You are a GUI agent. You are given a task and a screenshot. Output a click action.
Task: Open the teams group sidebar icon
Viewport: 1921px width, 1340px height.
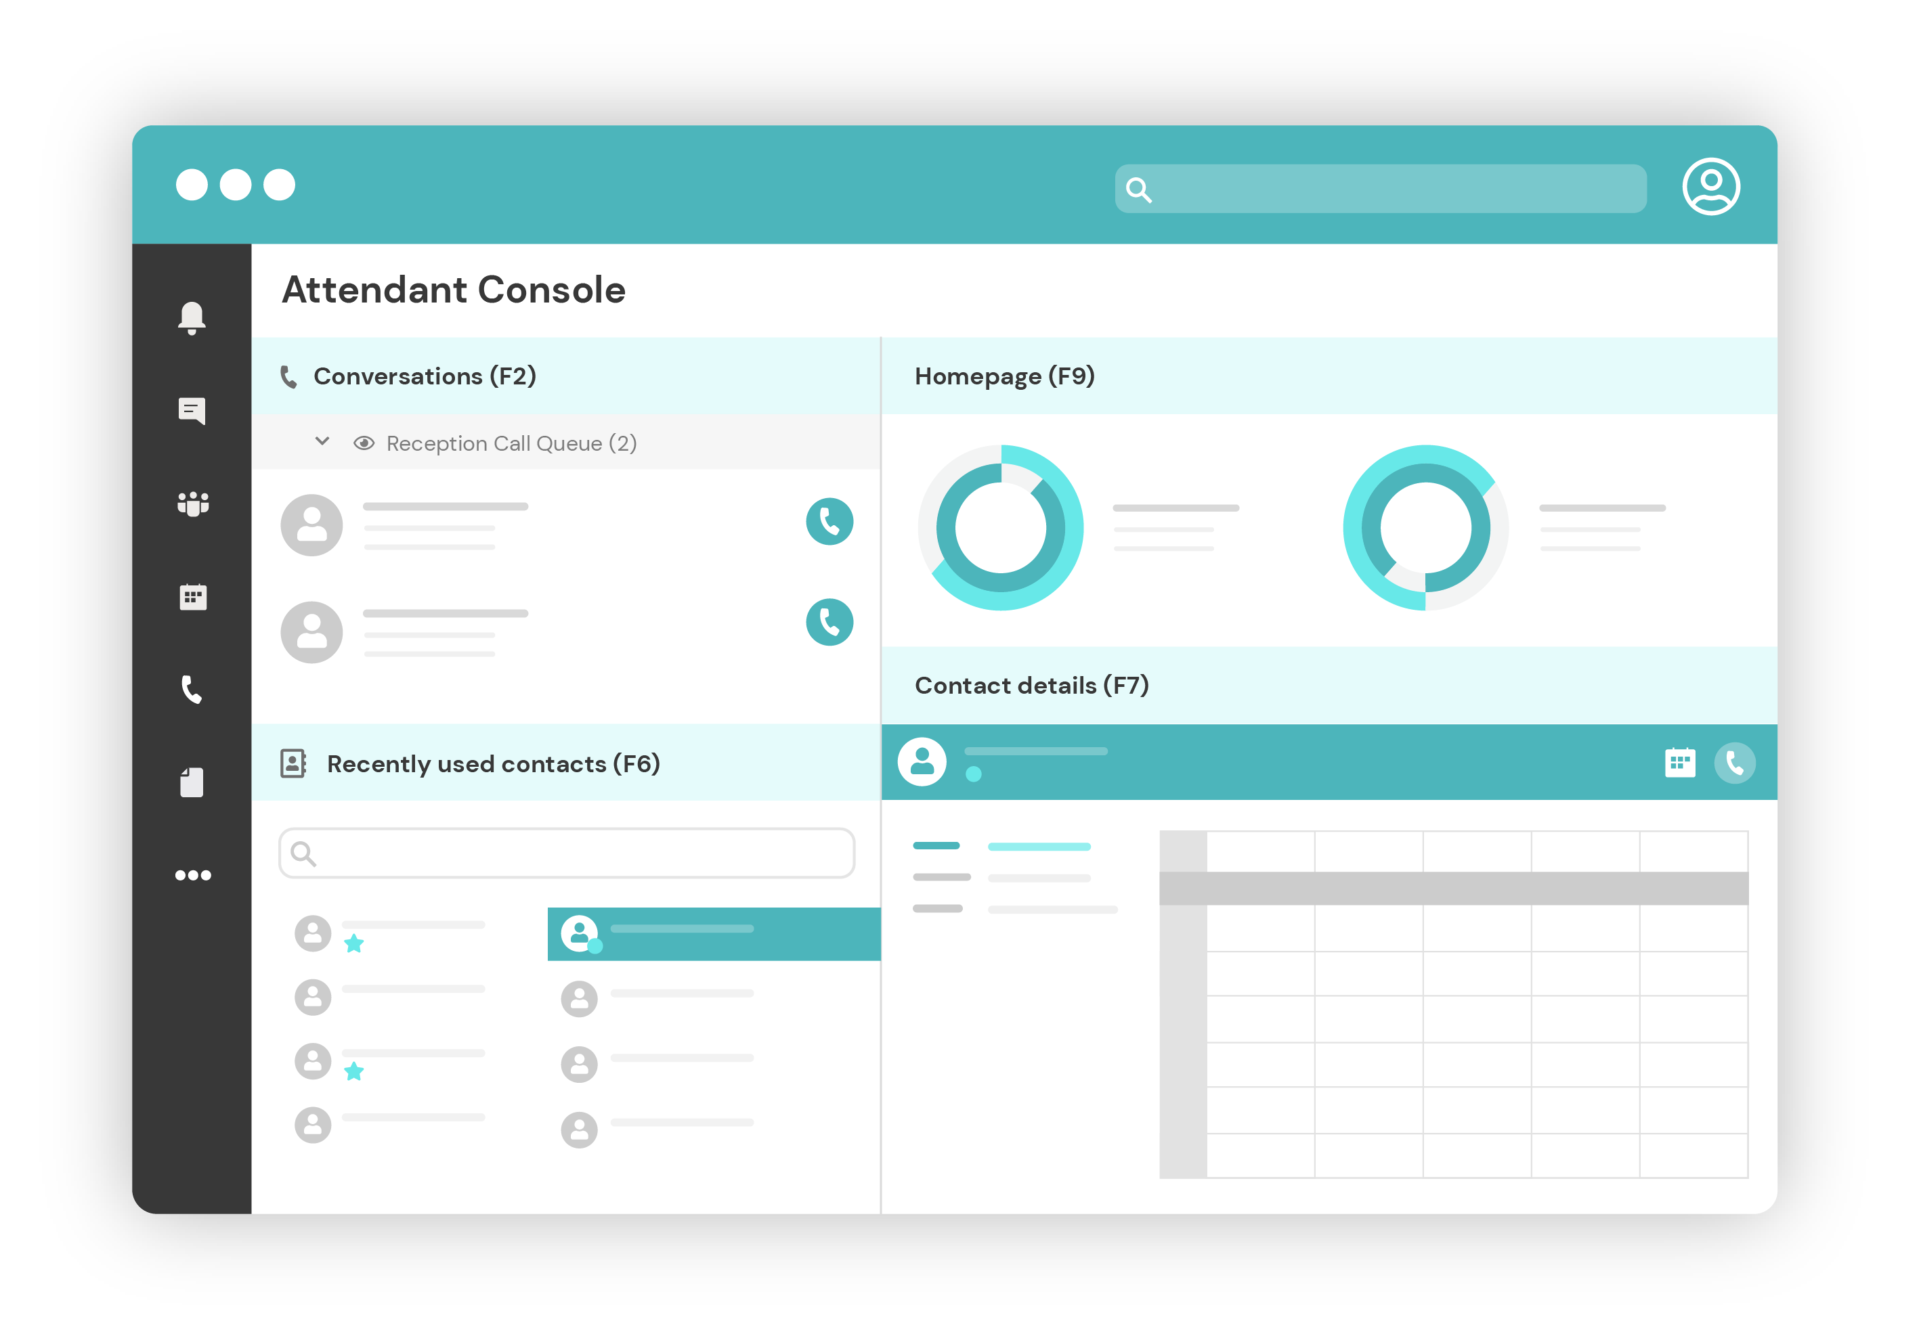(192, 504)
